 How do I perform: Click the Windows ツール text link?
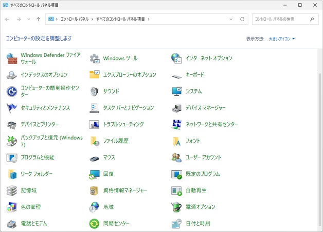[120, 58]
